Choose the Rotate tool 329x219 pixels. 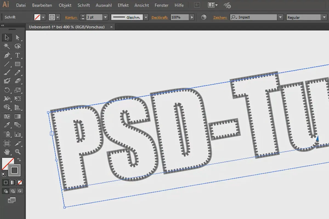pos(7,90)
